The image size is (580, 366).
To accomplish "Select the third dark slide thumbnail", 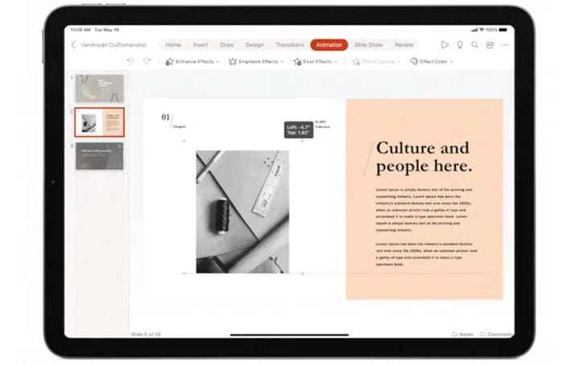I will click(99, 156).
